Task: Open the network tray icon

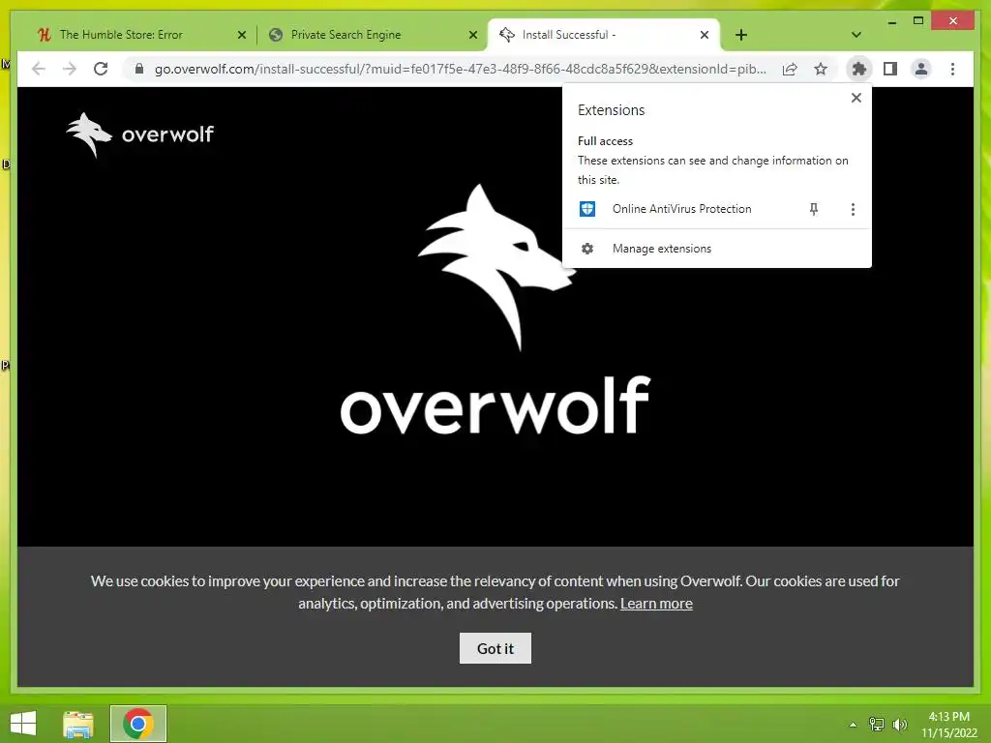Action: (876, 725)
